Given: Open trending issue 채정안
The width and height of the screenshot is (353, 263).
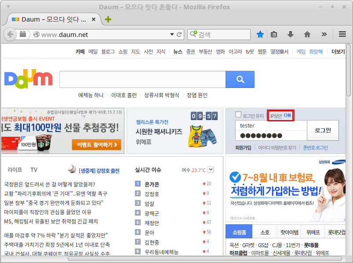Looking at the screenshot, I should (x=152, y=223).
